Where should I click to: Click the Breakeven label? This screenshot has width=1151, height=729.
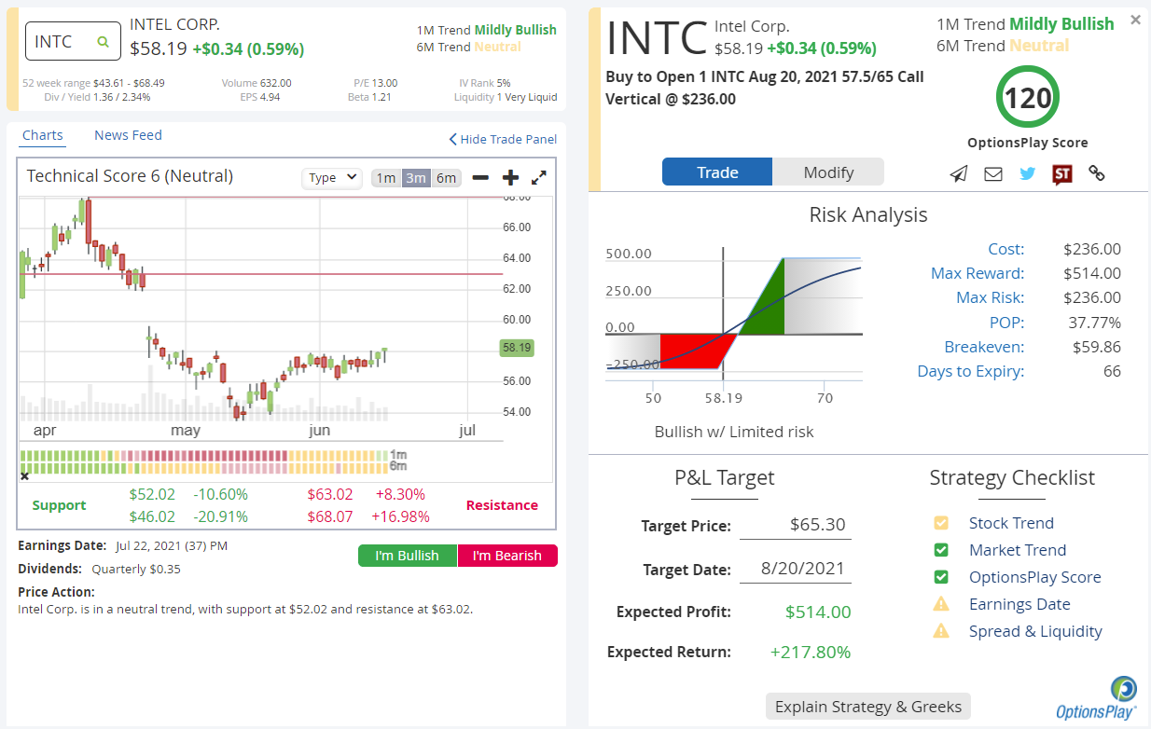(984, 347)
